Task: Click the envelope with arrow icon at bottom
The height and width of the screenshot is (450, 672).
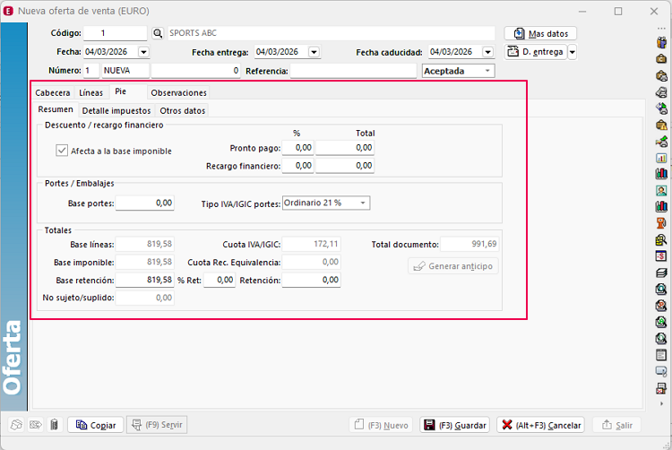Action: pyautogui.click(x=35, y=425)
